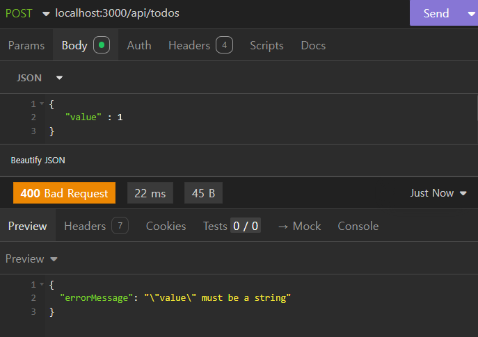Open the Cookies tab

(x=166, y=226)
